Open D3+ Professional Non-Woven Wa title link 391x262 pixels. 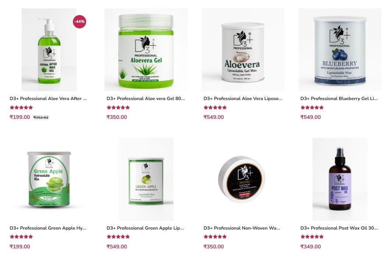pyautogui.click(x=242, y=228)
